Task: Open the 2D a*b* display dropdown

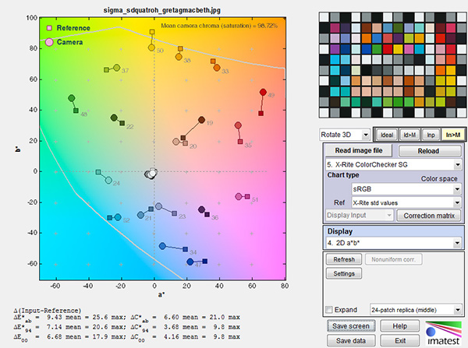Action: coord(393,243)
